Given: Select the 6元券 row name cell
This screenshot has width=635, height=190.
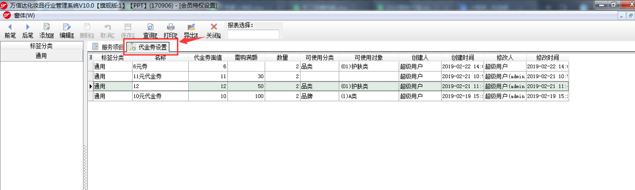Looking at the screenshot, I should pyautogui.click(x=160, y=67).
